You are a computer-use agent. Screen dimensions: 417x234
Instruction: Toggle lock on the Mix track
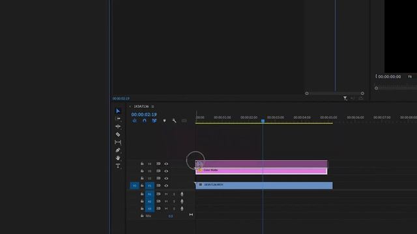click(x=142, y=216)
